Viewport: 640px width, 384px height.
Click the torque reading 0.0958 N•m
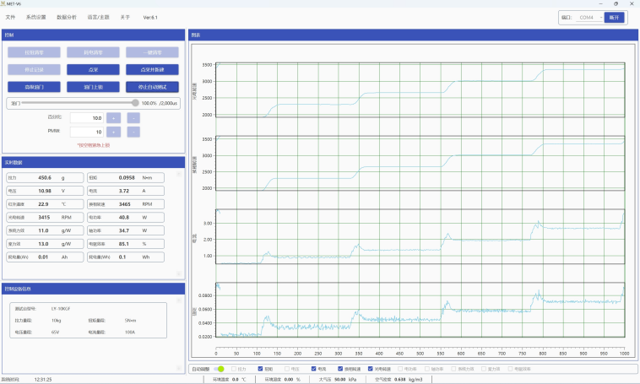(x=126, y=177)
